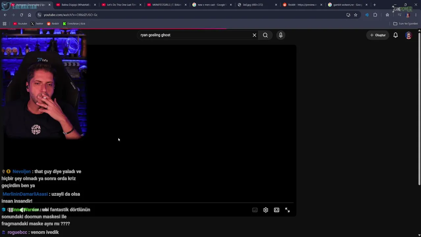Screen dimensions: 421x237
Task: Switch to the Avengers: Doomsday tab
Action: (x=31, y=5)
